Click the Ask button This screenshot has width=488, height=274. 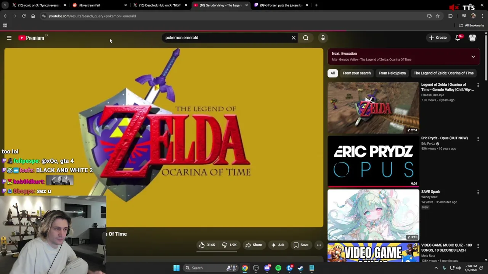coord(278,245)
